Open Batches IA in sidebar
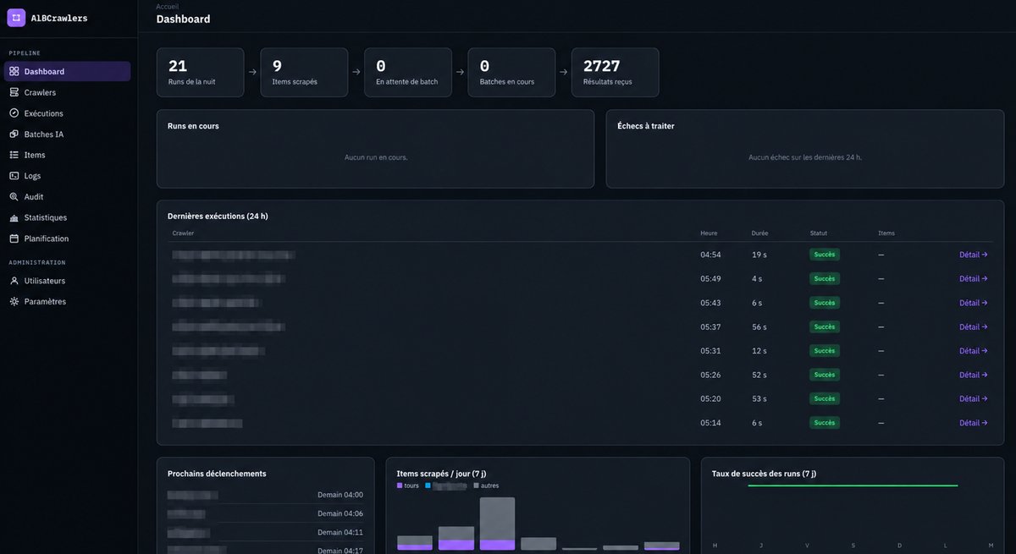 click(x=67, y=134)
